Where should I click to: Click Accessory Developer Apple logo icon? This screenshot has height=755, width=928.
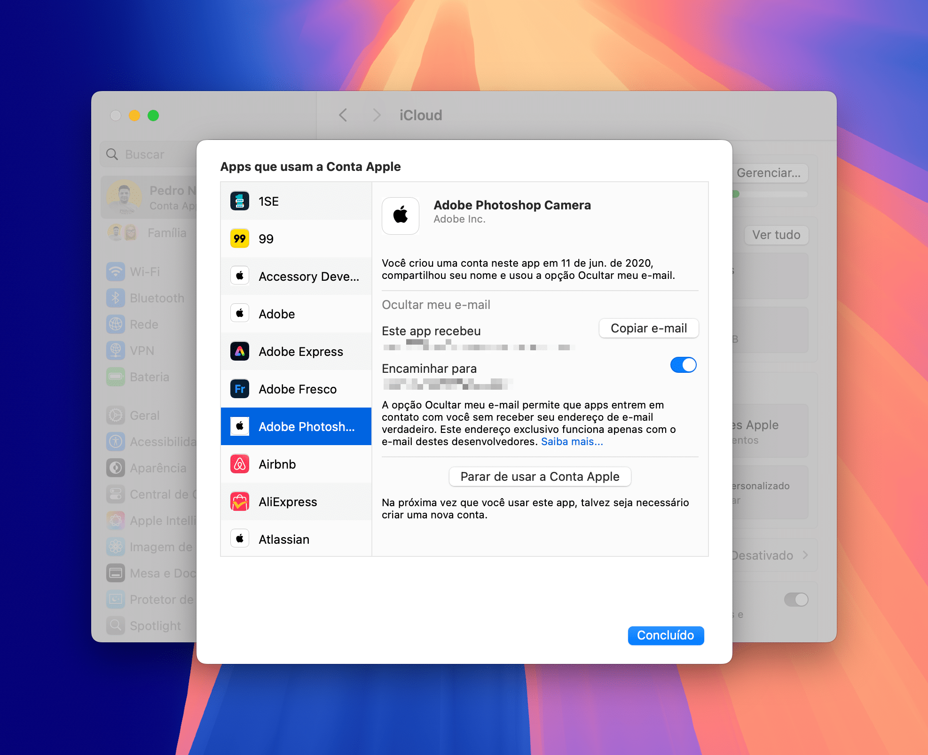240,276
